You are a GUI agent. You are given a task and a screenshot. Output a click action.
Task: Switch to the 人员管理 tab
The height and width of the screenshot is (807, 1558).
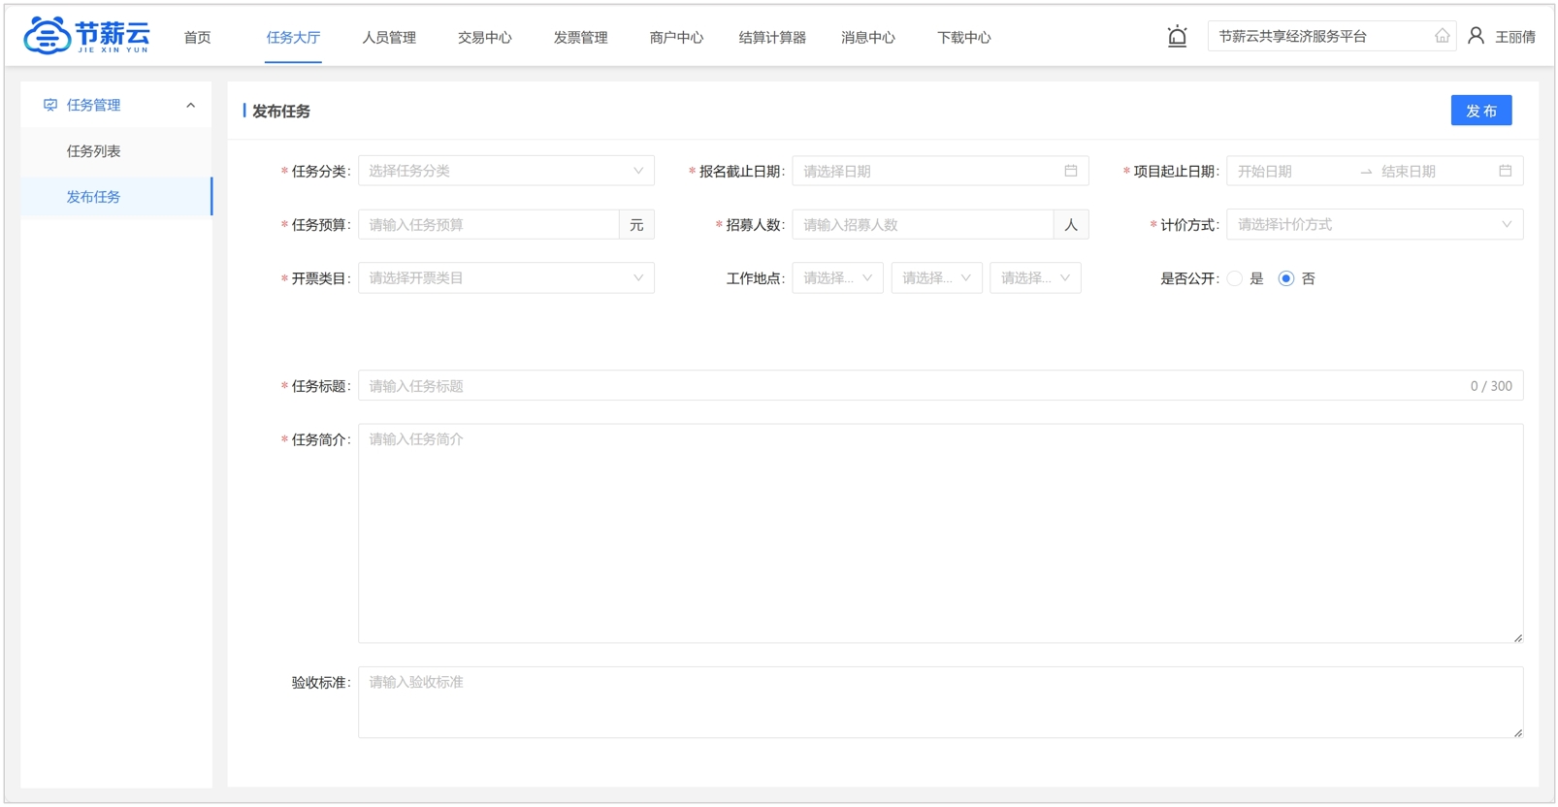389,38
